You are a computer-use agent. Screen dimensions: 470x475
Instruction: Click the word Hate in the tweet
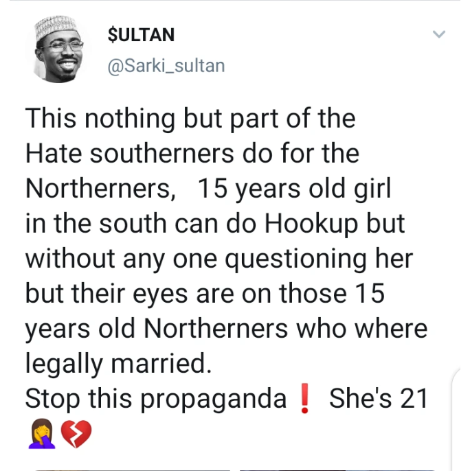(x=54, y=154)
